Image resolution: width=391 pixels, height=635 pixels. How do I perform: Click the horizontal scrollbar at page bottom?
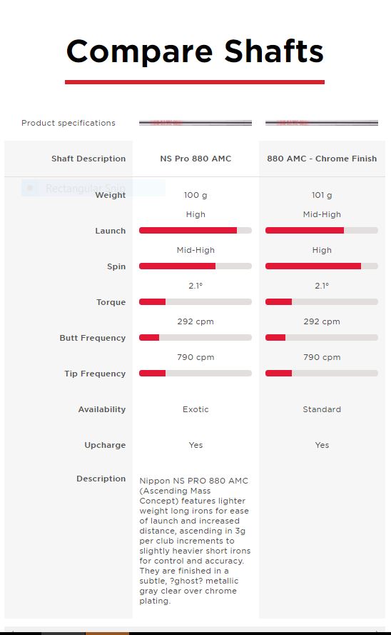click(x=195, y=631)
